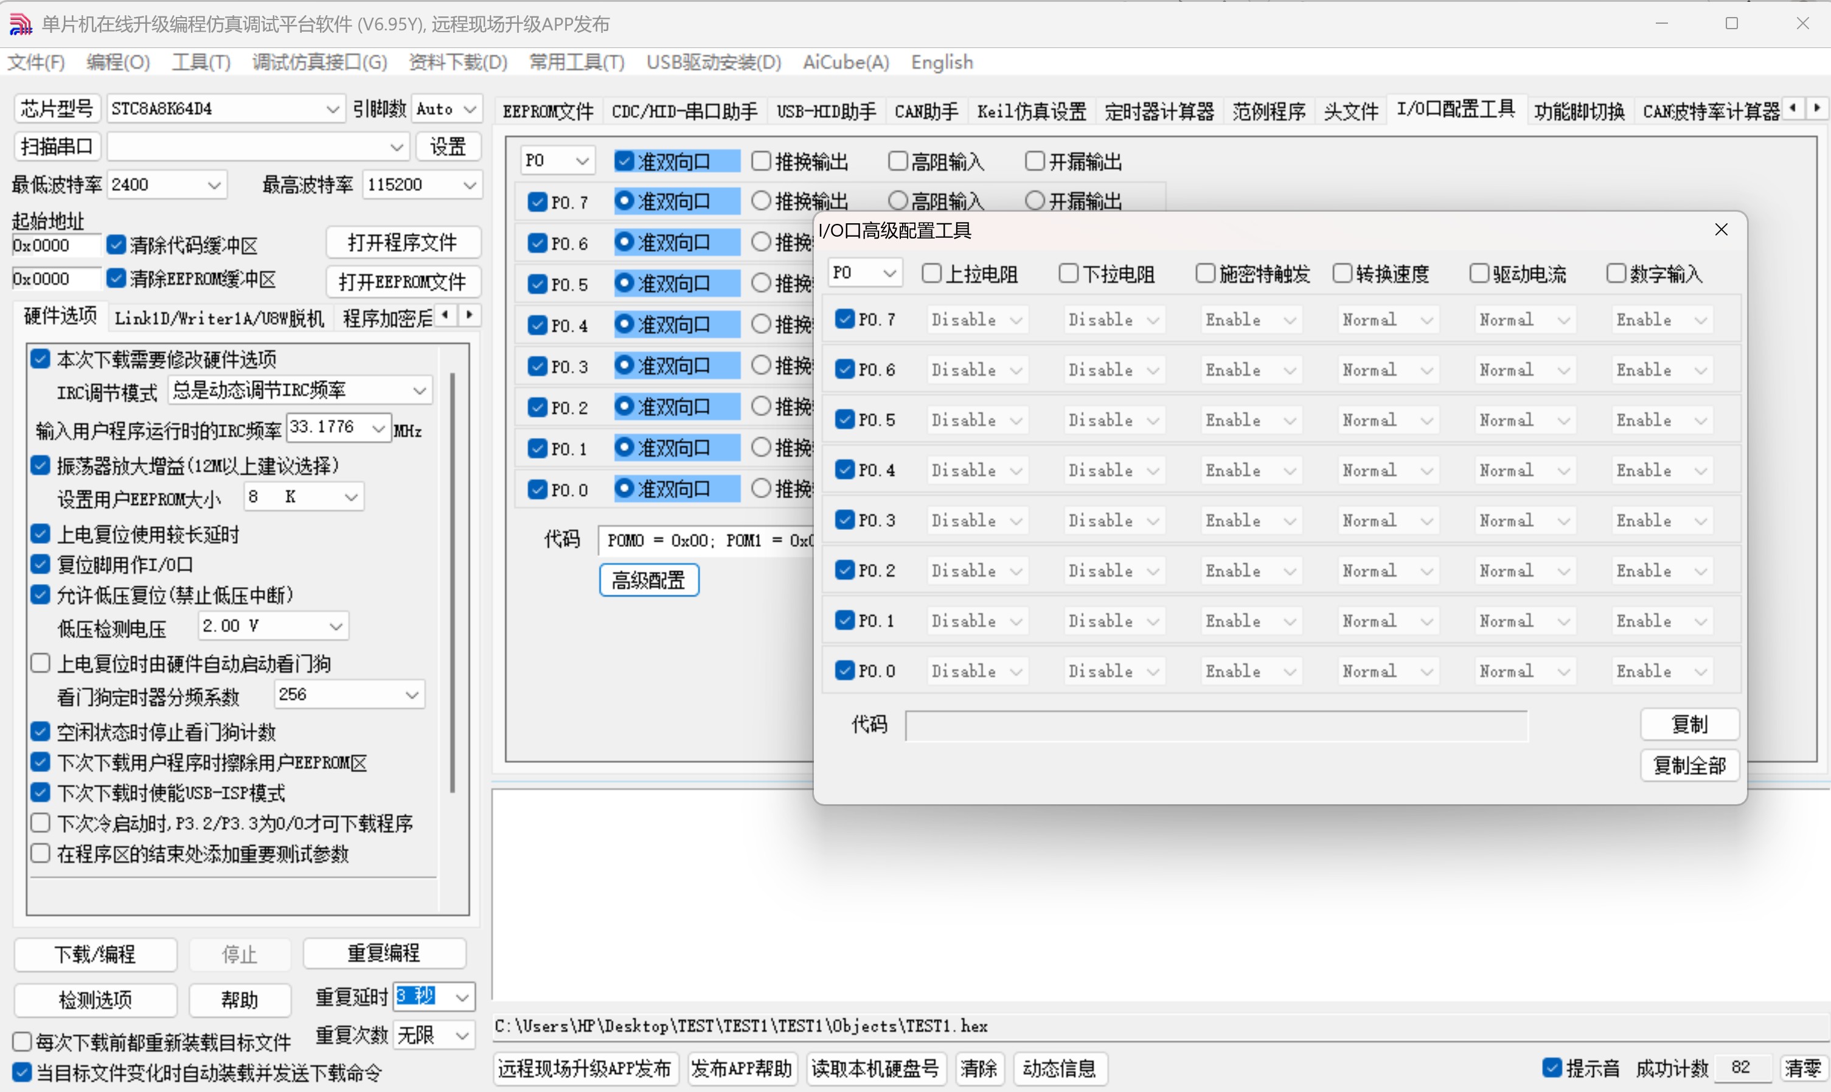
Task: Expand P0.0 数字输入 Enable dropdown
Action: click(1700, 672)
